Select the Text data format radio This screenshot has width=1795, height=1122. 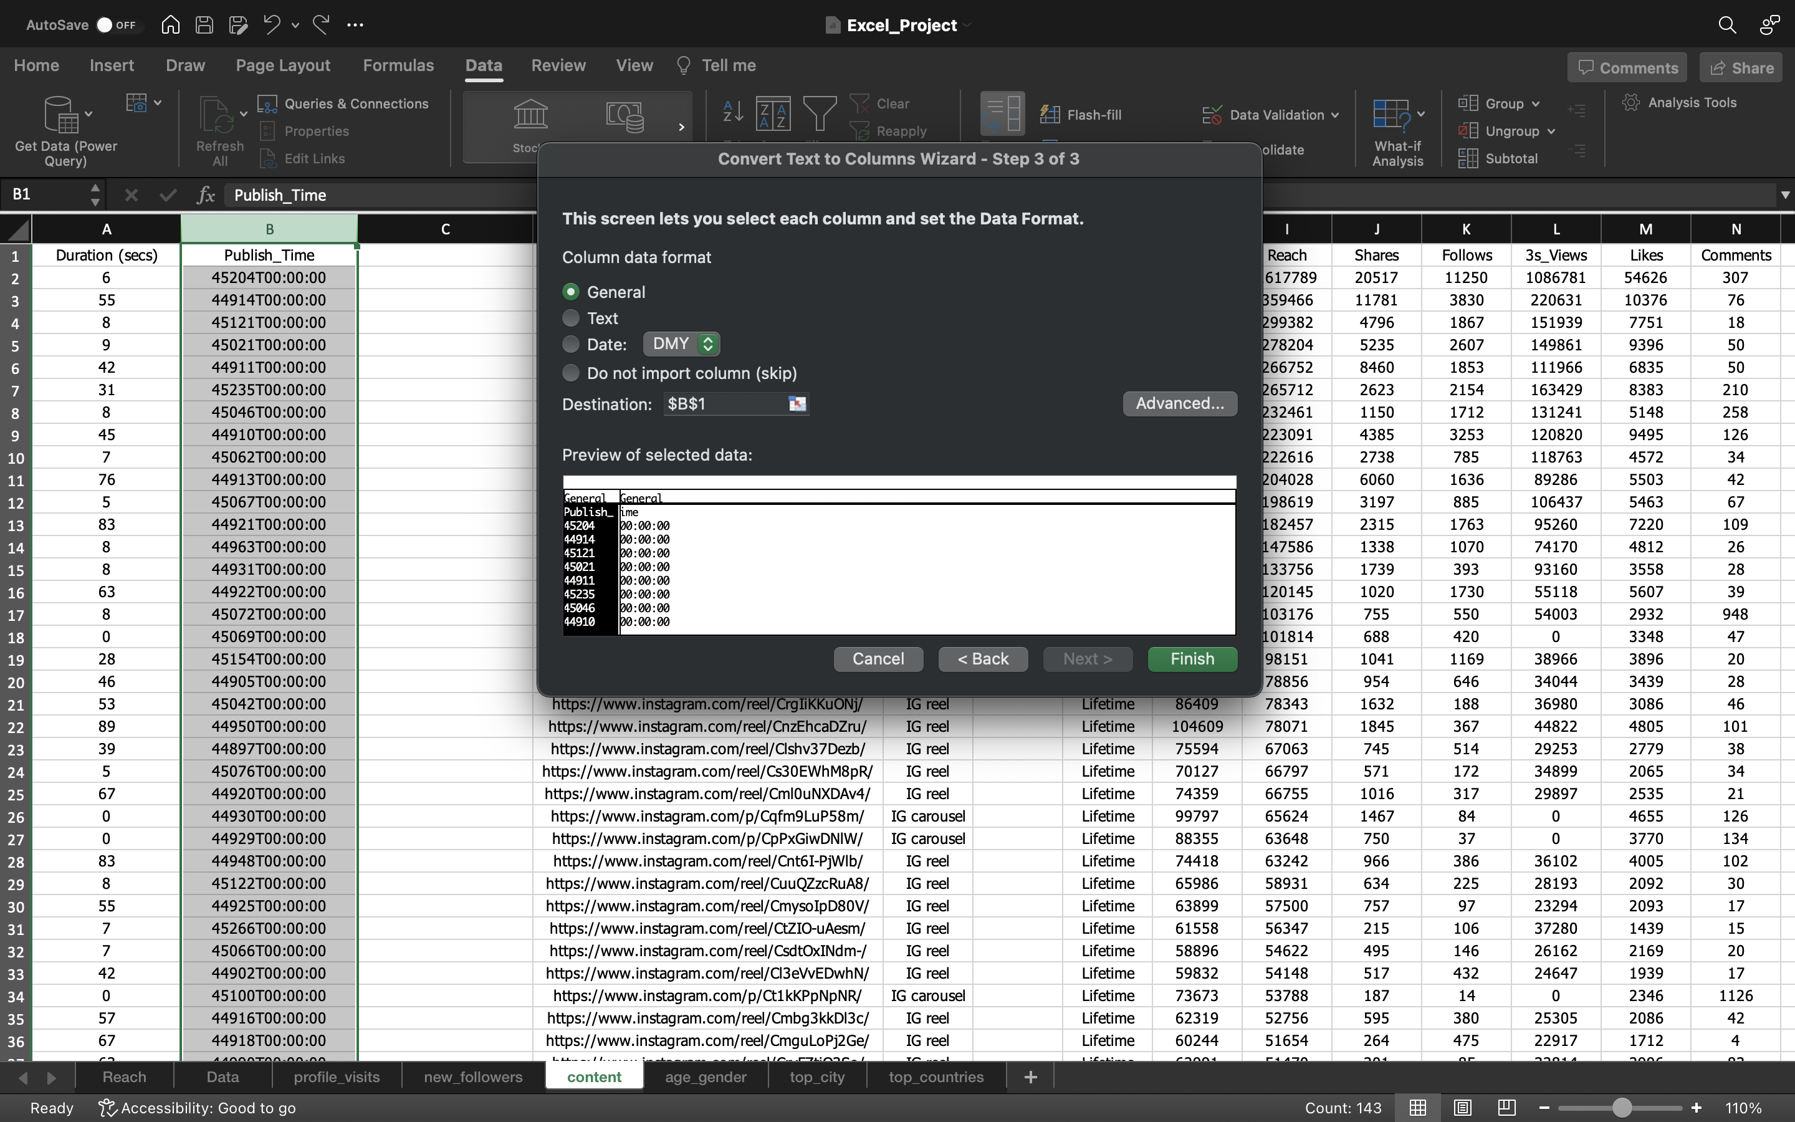tap(570, 318)
